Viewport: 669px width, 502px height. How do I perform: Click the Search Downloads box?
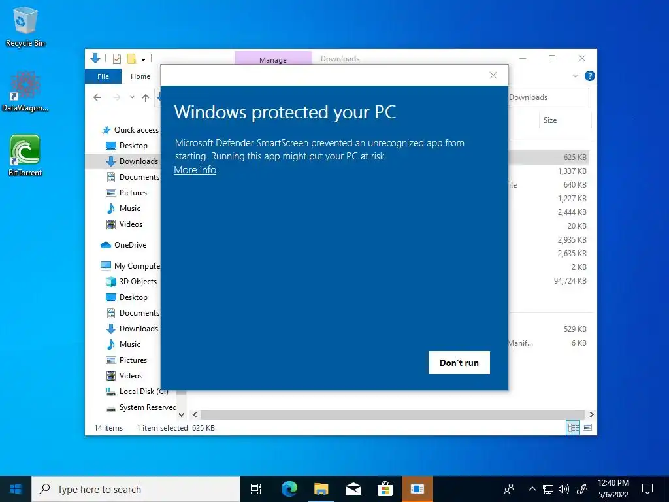(x=549, y=97)
